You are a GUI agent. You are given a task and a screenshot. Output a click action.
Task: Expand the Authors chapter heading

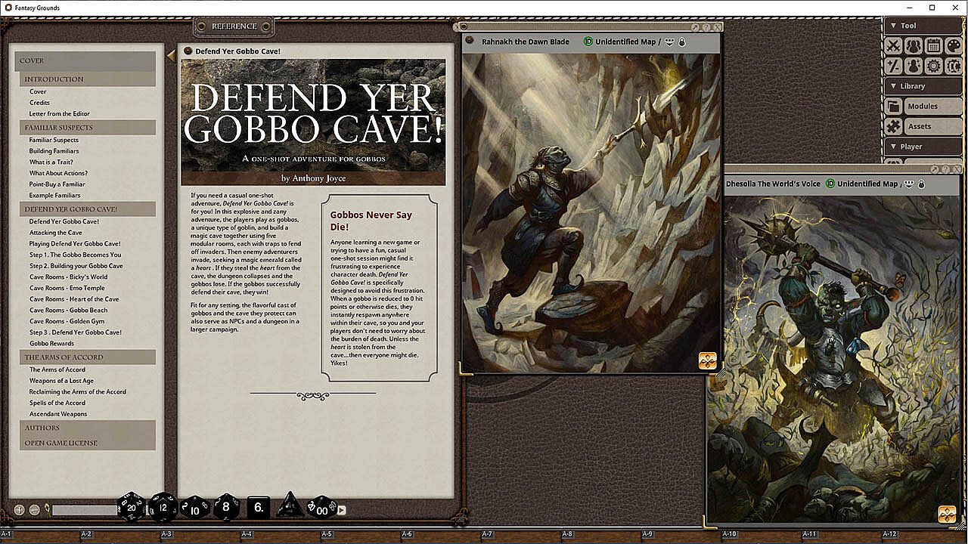pyautogui.click(x=88, y=428)
